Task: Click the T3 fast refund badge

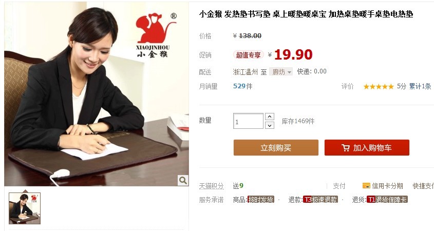Action: [320, 200]
